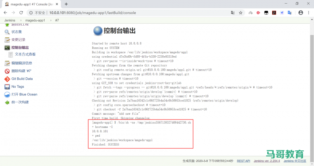314x166 pixels.
Task: Open 打开 Blue Ocean link
Action: [25, 94]
